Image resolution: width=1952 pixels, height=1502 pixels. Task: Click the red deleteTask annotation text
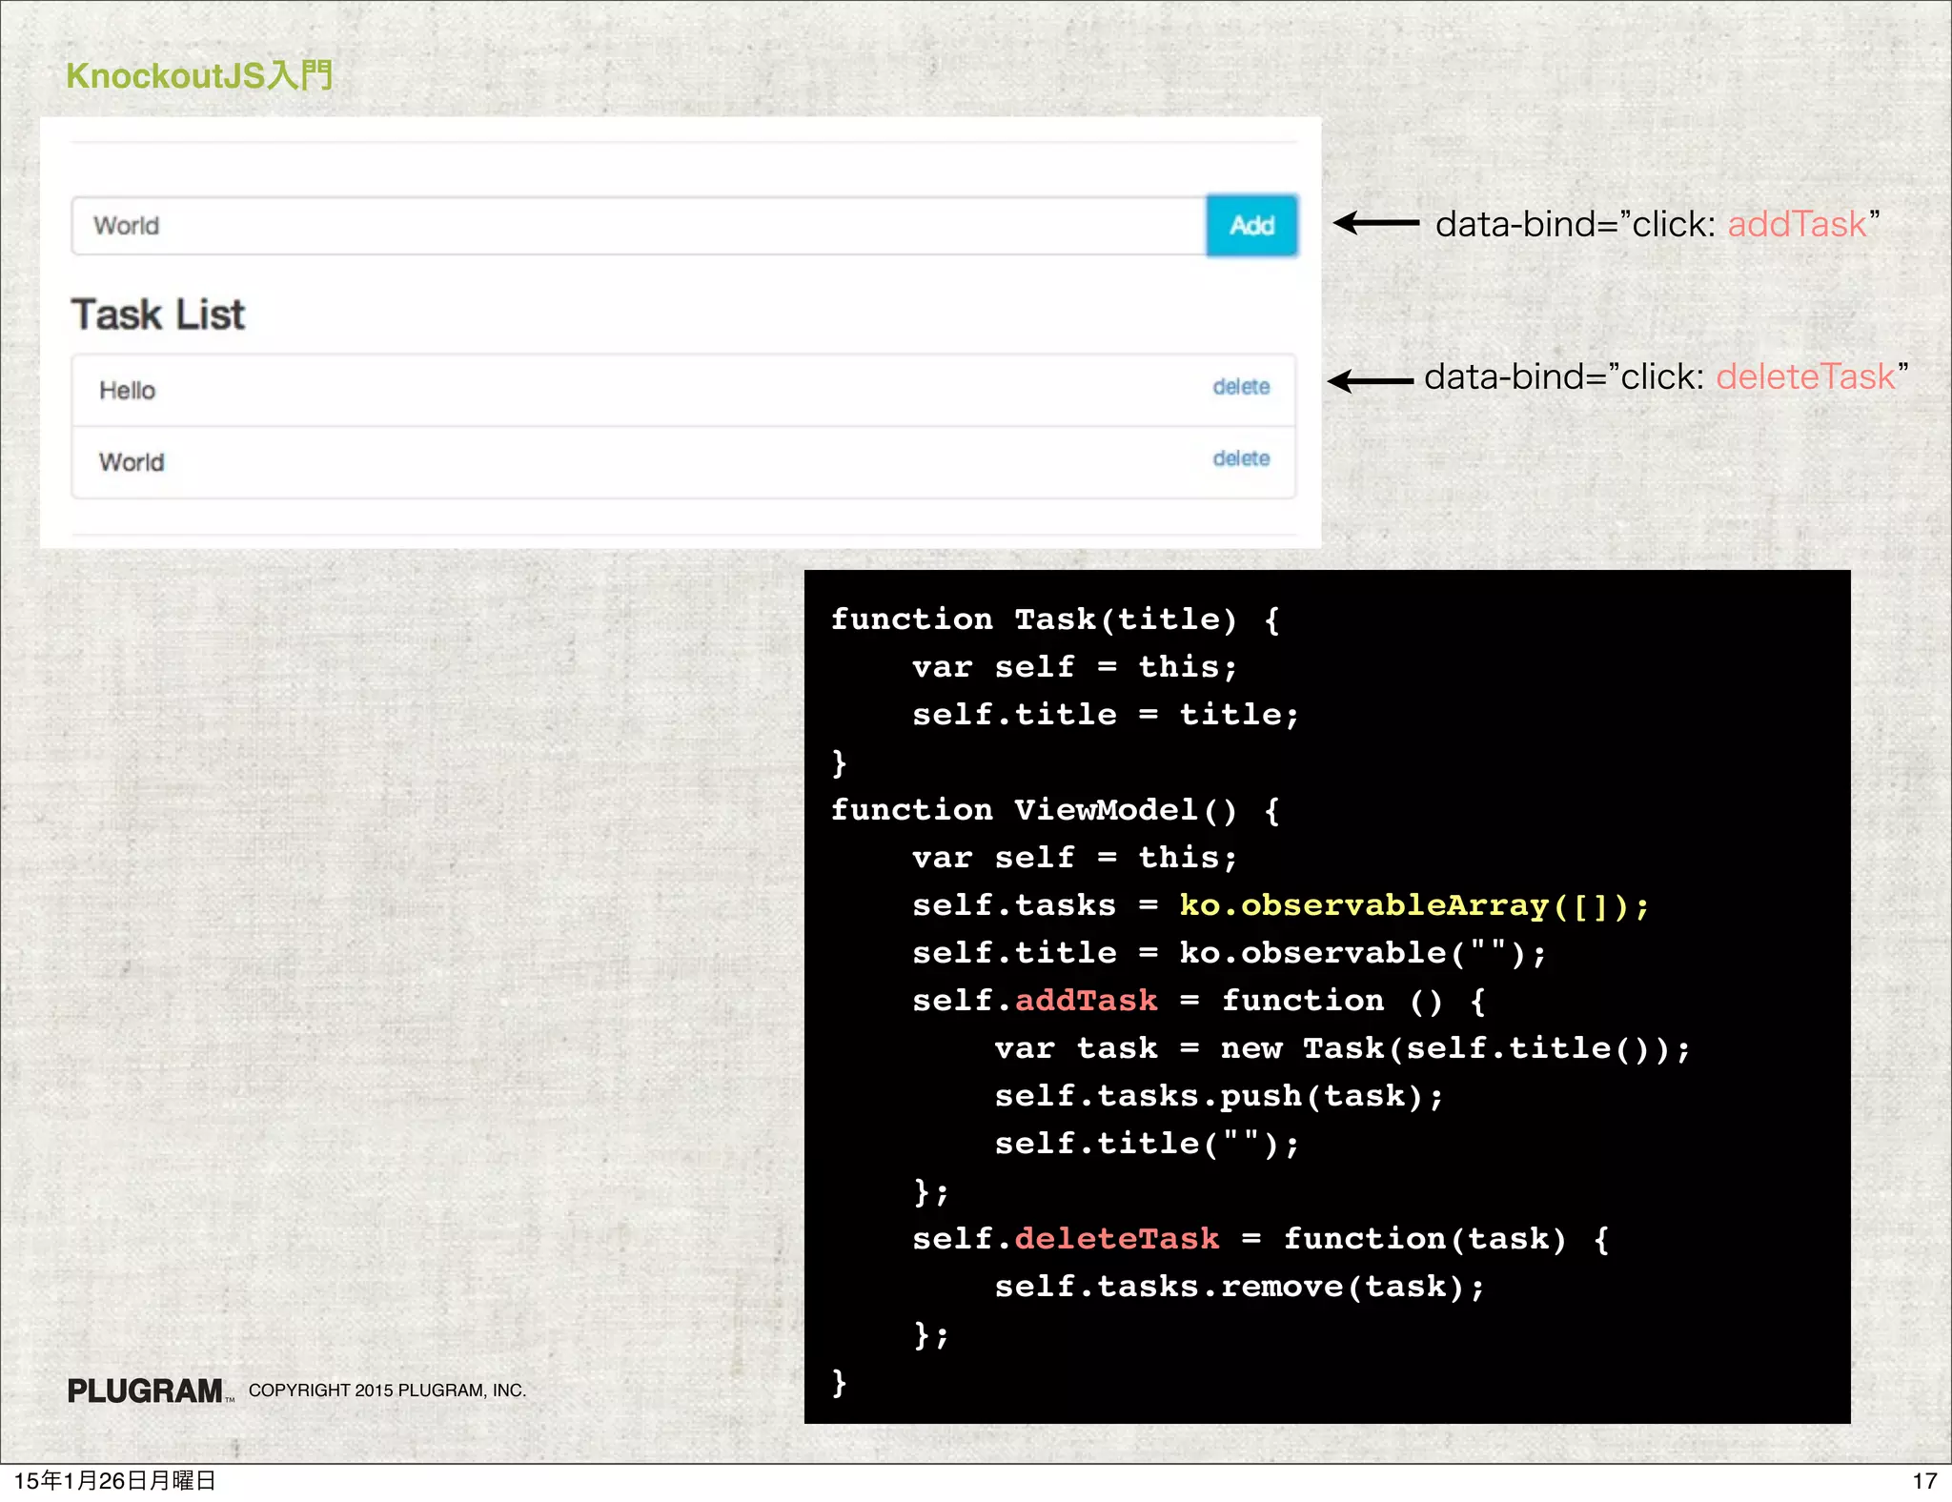coord(1805,376)
